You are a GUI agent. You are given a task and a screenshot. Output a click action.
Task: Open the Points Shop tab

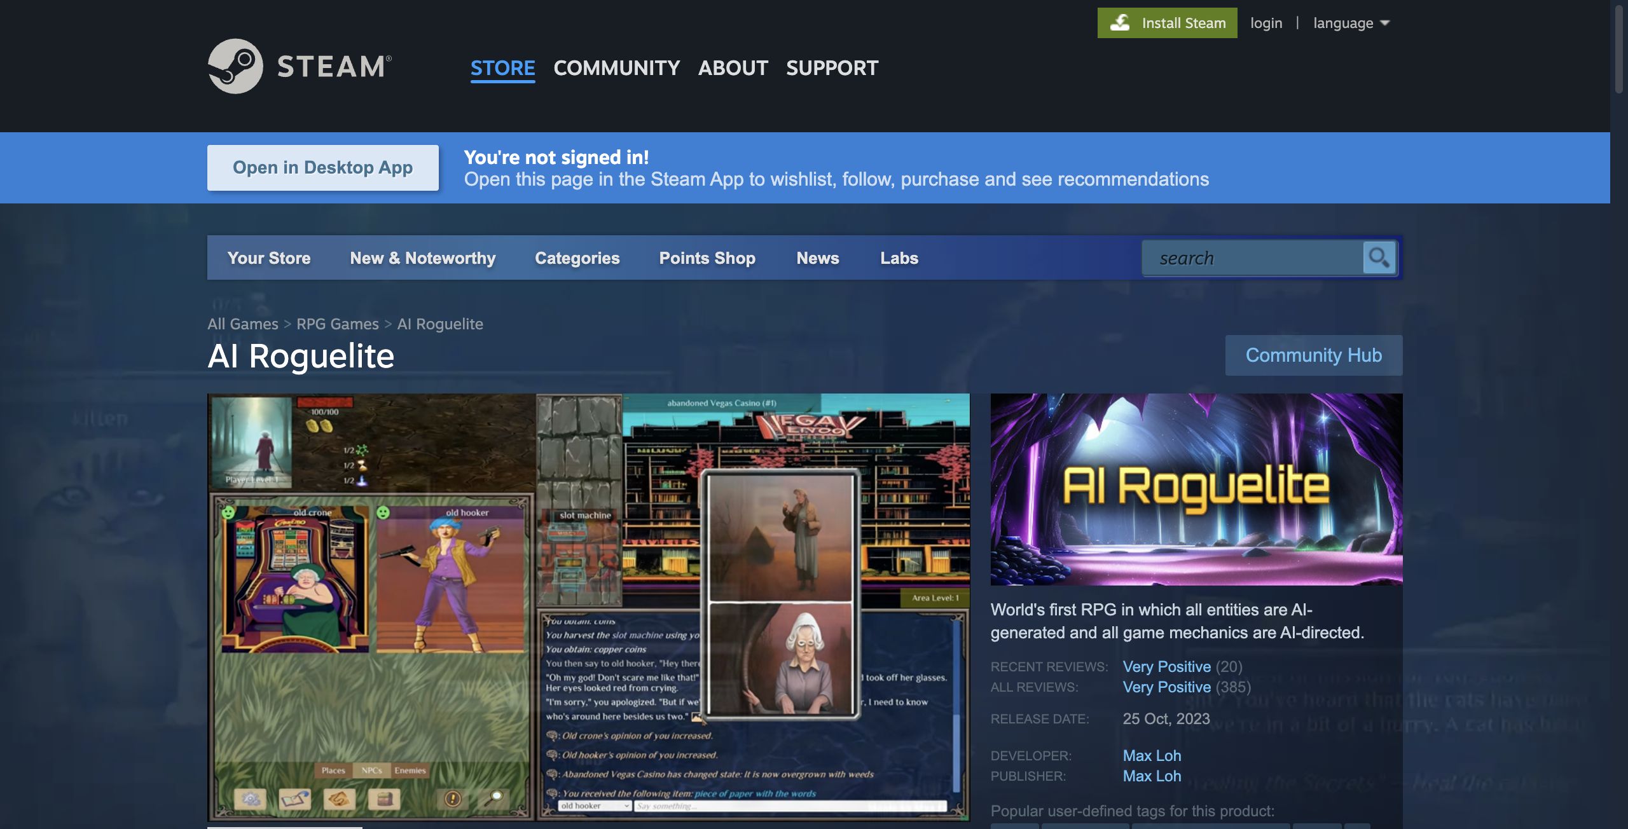coord(707,257)
